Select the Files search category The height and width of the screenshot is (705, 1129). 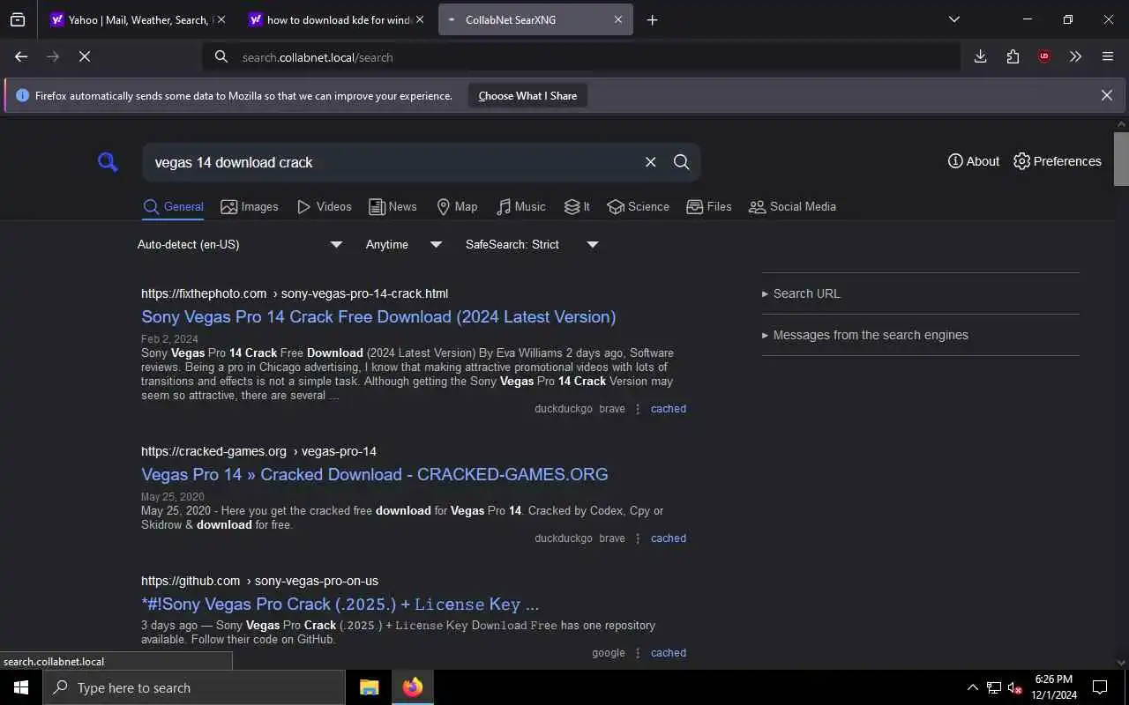[x=709, y=207]
